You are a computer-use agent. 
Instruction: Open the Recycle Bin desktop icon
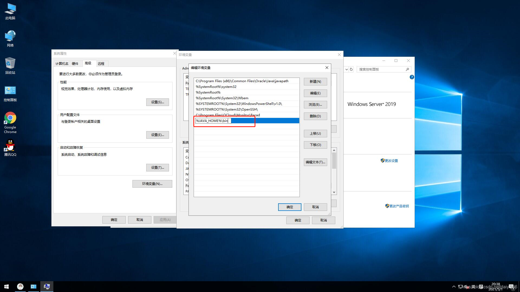click(x=10, y=64)
